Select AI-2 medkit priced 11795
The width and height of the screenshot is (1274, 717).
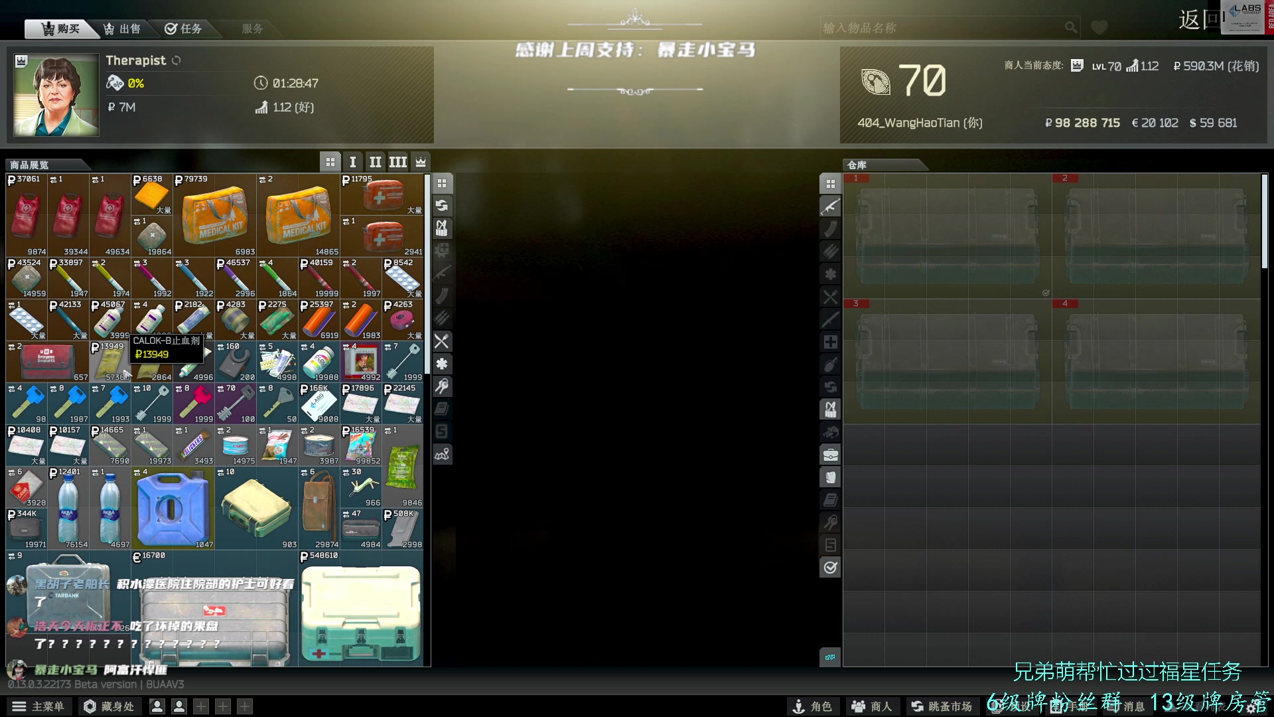tap(382, 195)
